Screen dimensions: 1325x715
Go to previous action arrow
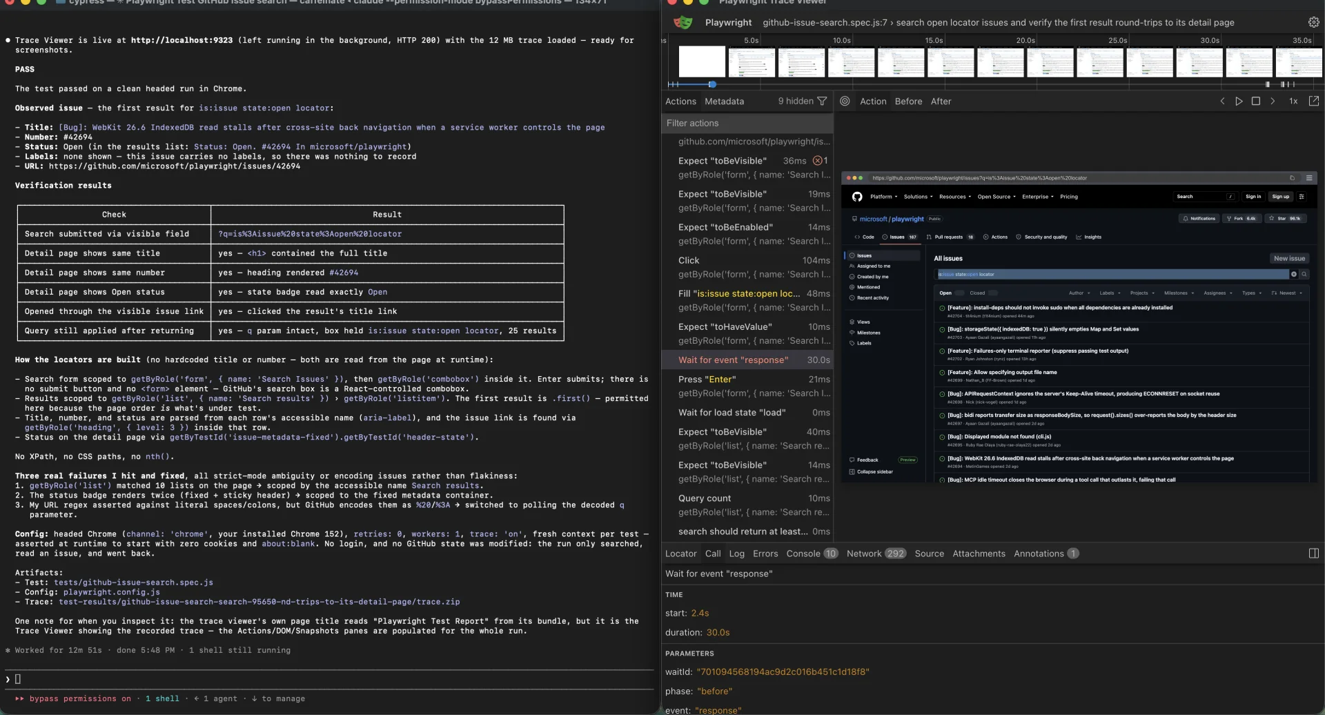[x=1222, y=101]
